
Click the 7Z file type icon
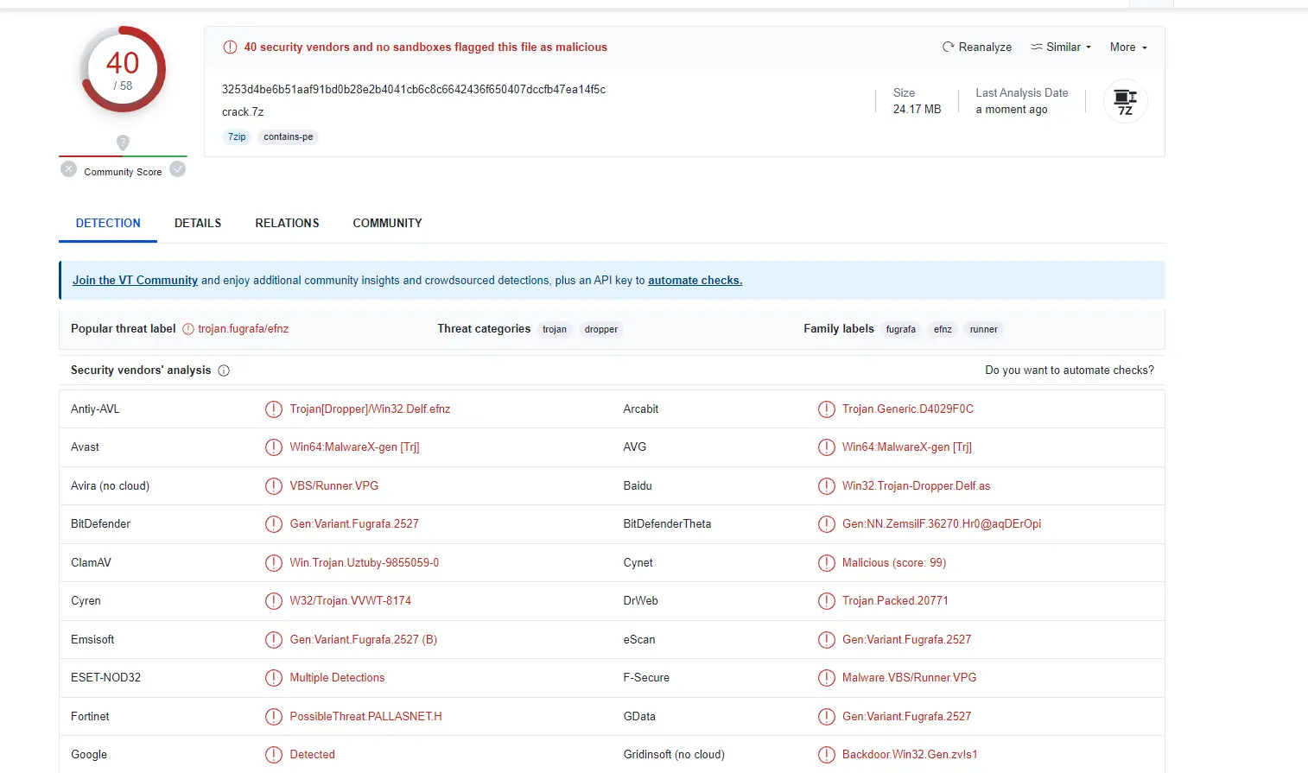coord(1125,101)
